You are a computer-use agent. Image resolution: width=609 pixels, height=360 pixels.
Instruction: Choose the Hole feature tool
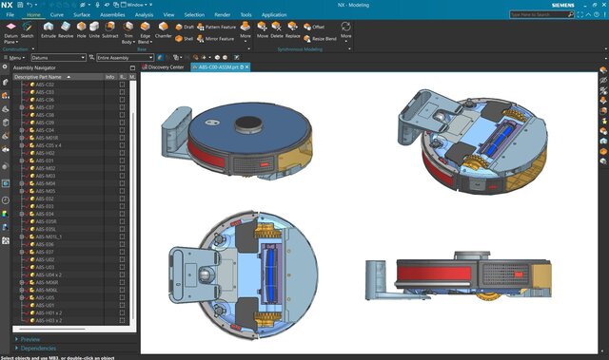tap(81, 30)
